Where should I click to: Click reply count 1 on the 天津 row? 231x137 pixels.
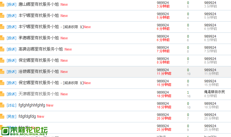click(188, 92)
